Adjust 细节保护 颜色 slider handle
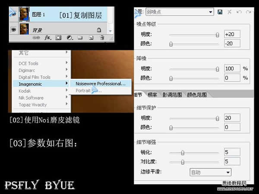Screen dimensions: 259x194 point(171,128)
